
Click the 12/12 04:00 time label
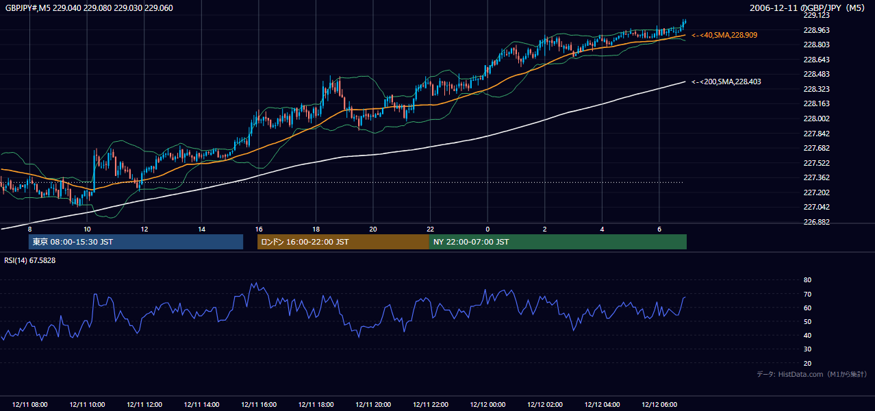click(x=602, y=405)
